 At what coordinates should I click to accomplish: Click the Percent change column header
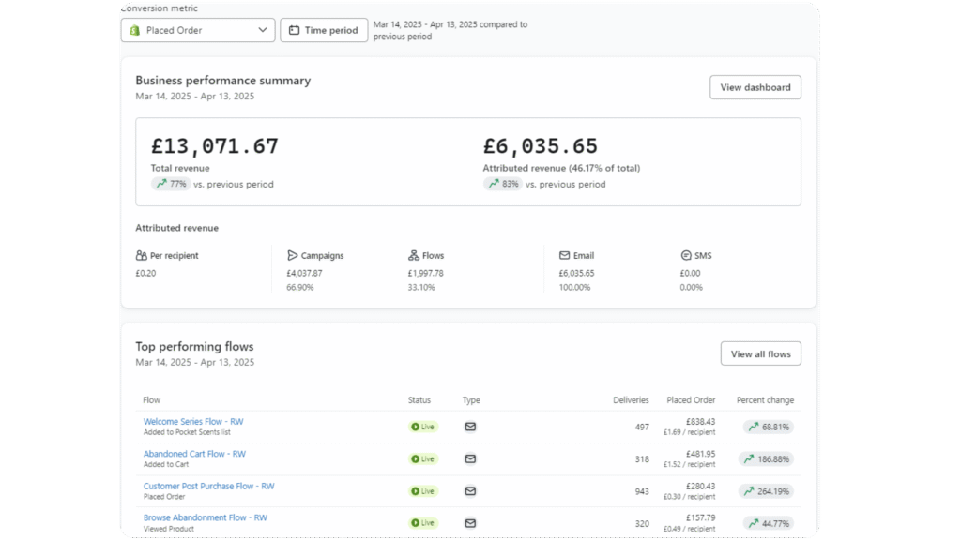765,399
